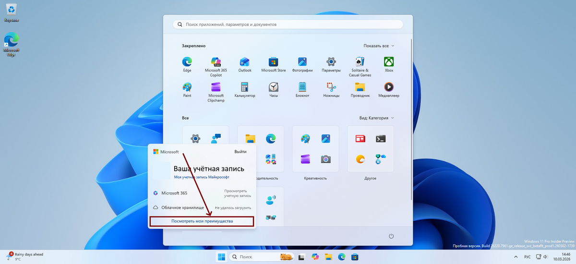Open the Другое category label
Viewport: 576px width, 264px height.
tap(371, 178)
